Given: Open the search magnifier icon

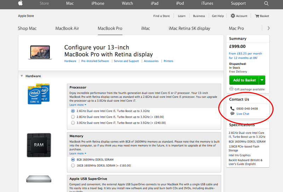Looking at the screenshot, I should (x=266, y=4).
